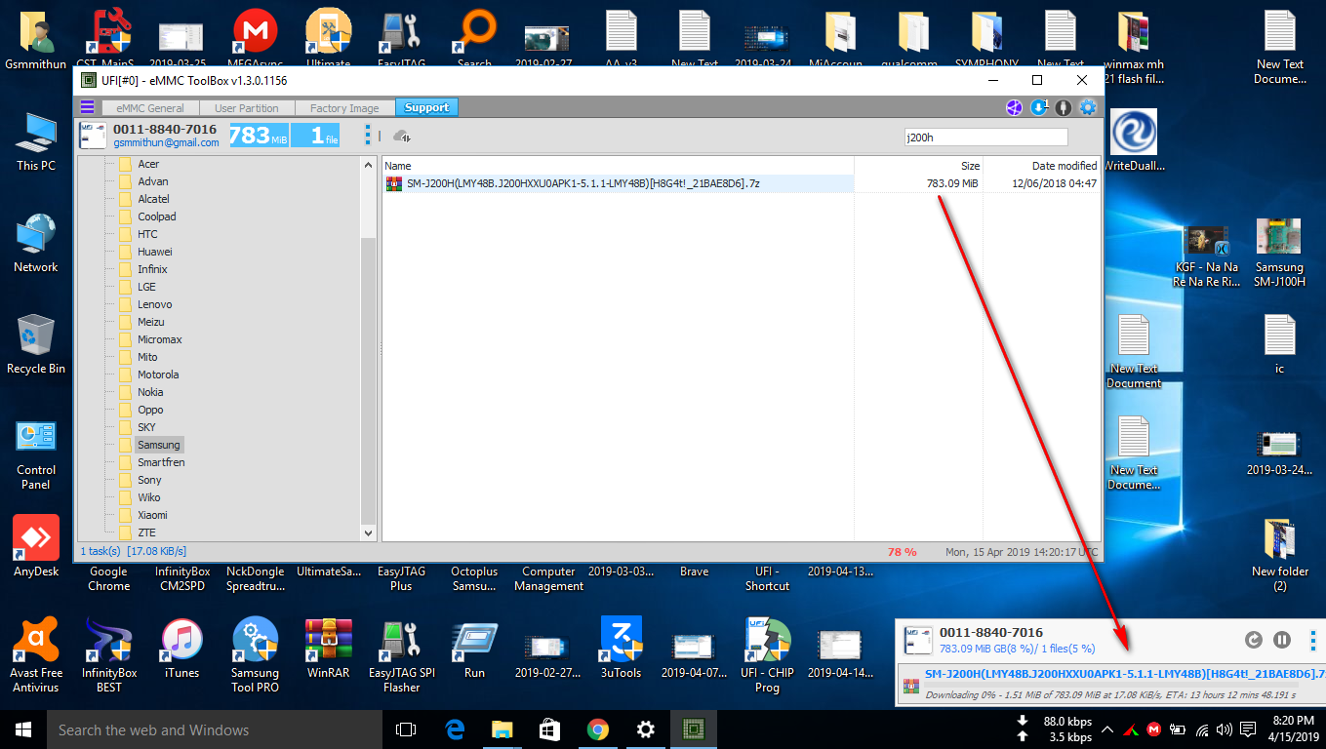Sort the file list by the Size column
1326x749 pixels.
tap(918, 166)
